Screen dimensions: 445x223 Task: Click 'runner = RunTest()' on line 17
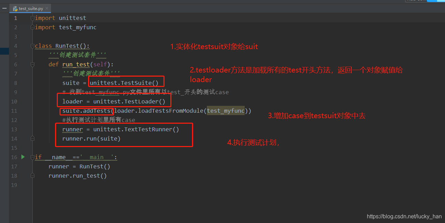pyautogui.click(x=80, y=166)
